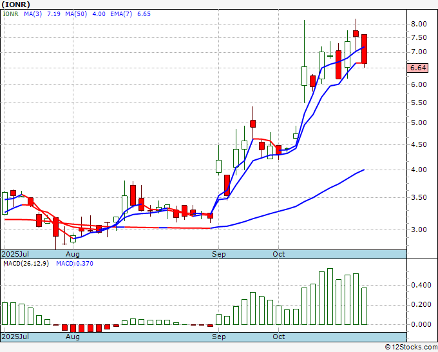Click the end of the MA(50) line

point(364,170)
